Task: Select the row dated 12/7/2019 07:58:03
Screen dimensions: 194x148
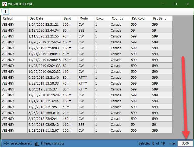Action: coord(86,48)
